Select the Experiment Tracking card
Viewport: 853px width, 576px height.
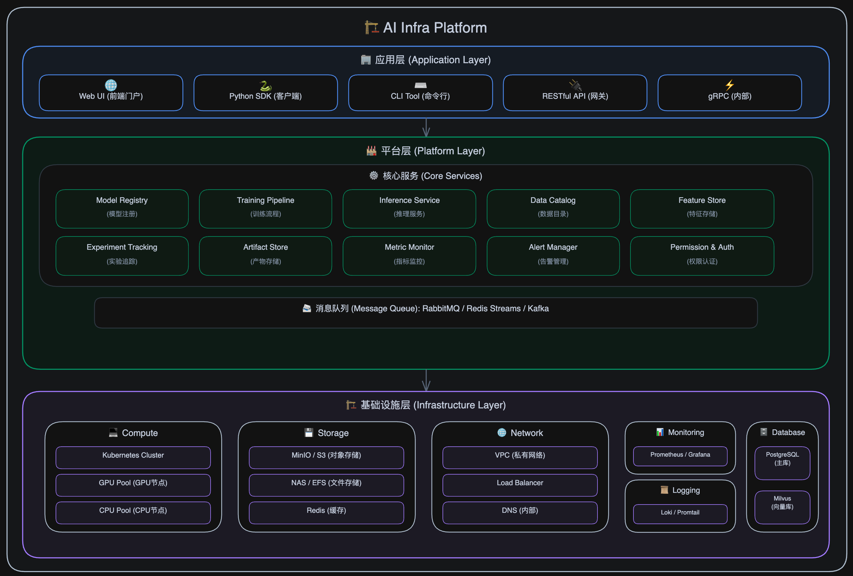pyautogui.click(x=122, y=256)
